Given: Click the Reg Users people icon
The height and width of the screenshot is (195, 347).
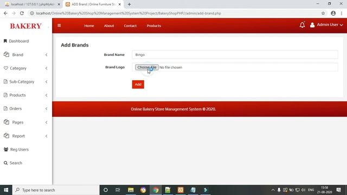Looking at the screenshot, I should [x=6, y=149].
